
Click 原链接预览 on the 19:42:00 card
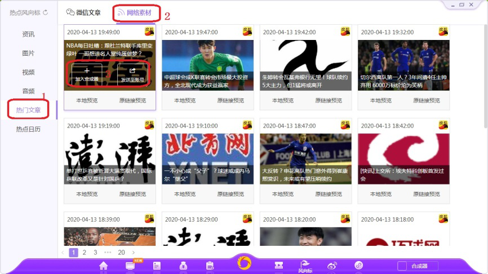click(x=329, y=100)
